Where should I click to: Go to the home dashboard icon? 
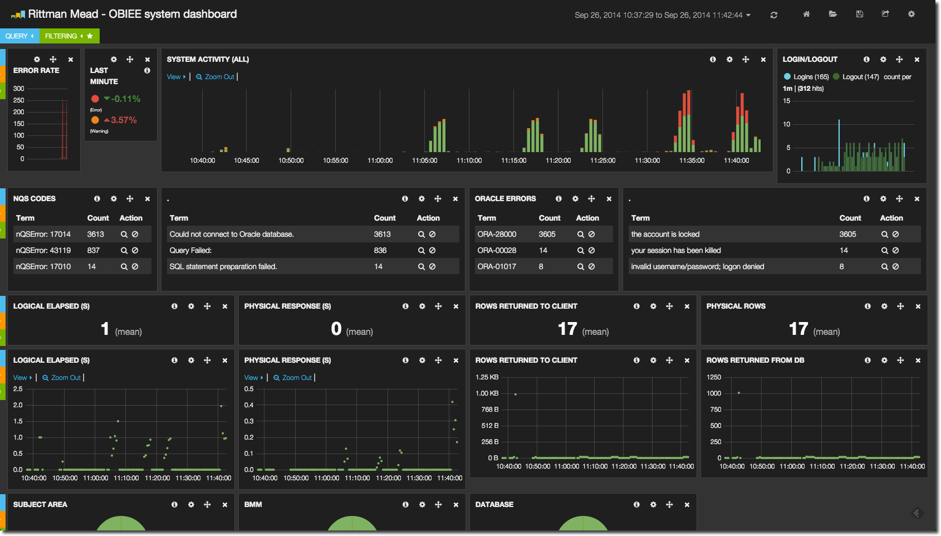tap(806, 14)
